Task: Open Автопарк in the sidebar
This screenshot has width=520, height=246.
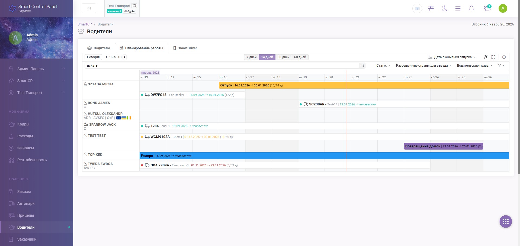Action: click(37, 203)
